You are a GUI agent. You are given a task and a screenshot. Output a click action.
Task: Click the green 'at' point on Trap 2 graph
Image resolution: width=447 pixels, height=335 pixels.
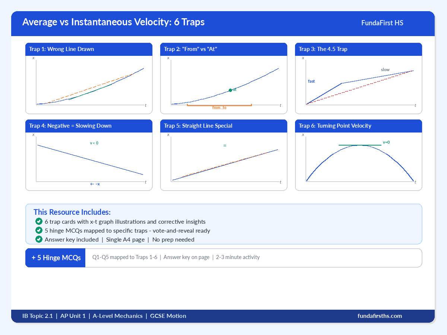[x=230, y=90]
